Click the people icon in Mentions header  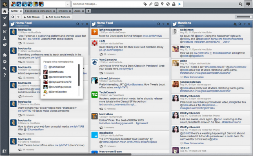click(x=235, y=24)
